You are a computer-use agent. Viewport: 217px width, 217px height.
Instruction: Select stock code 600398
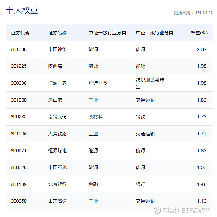coord(19,83)
